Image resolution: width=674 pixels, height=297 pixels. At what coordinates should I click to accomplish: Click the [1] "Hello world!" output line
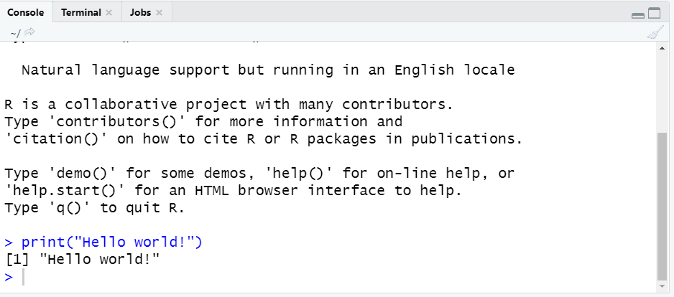81,260
